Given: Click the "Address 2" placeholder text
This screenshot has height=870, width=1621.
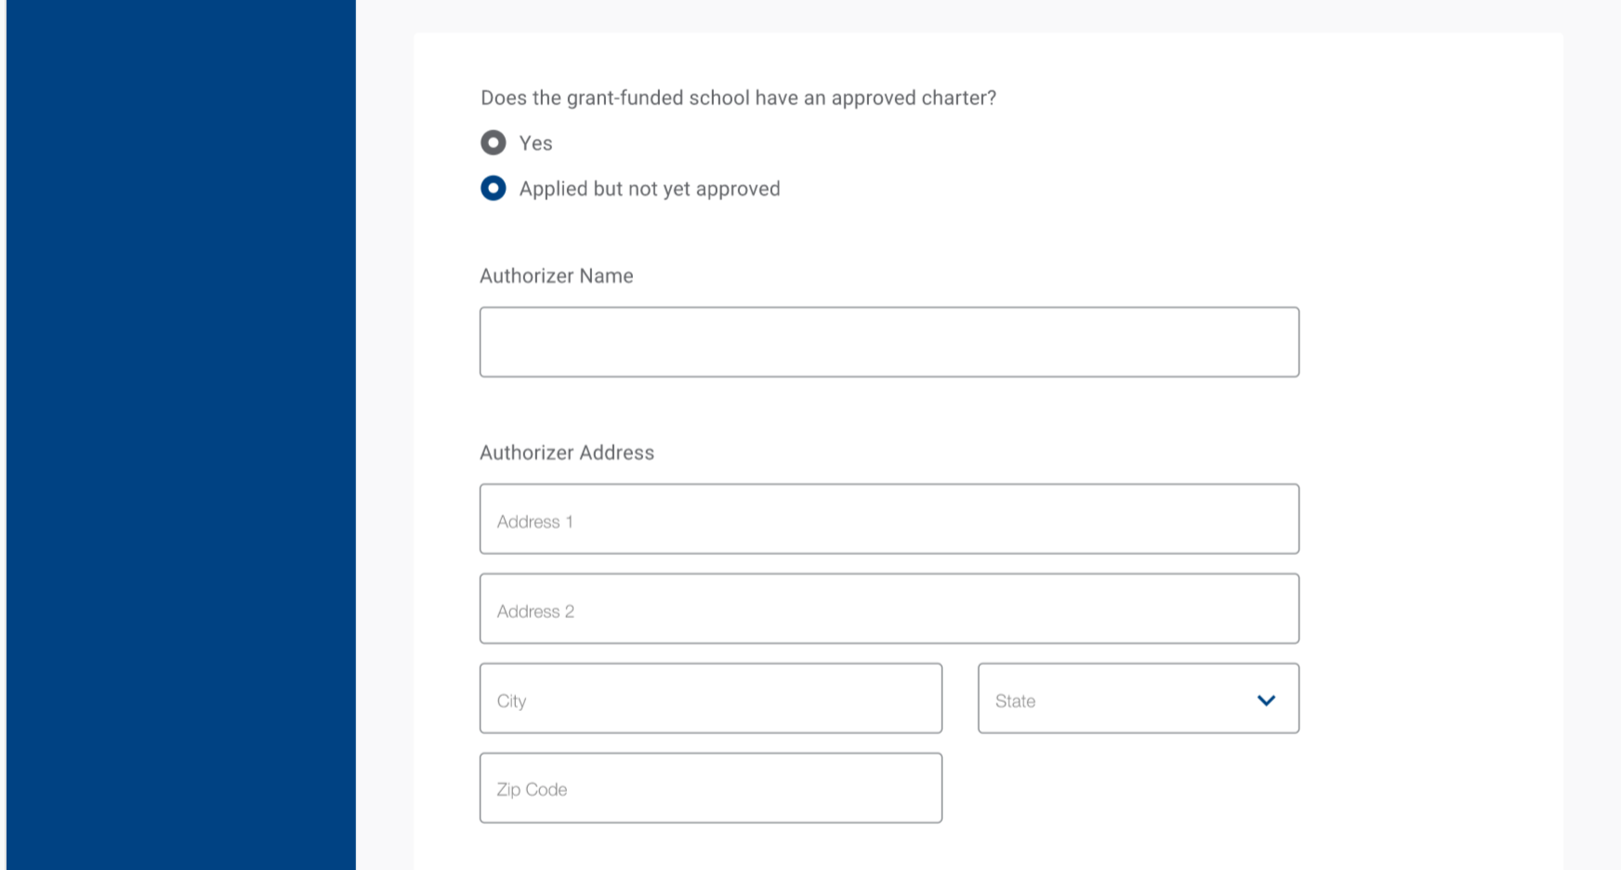Looking at the screenshot, I should [535, 612].
